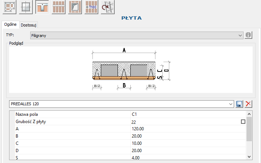Toggle the Grubość Z płyty checkbox
The image size is (261, 163).
pyautogui.click(x=243, y=122)
